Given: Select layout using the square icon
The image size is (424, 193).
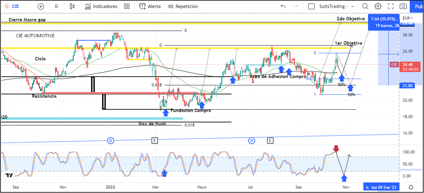Looking at the screenshot, I should pos(311,6).
